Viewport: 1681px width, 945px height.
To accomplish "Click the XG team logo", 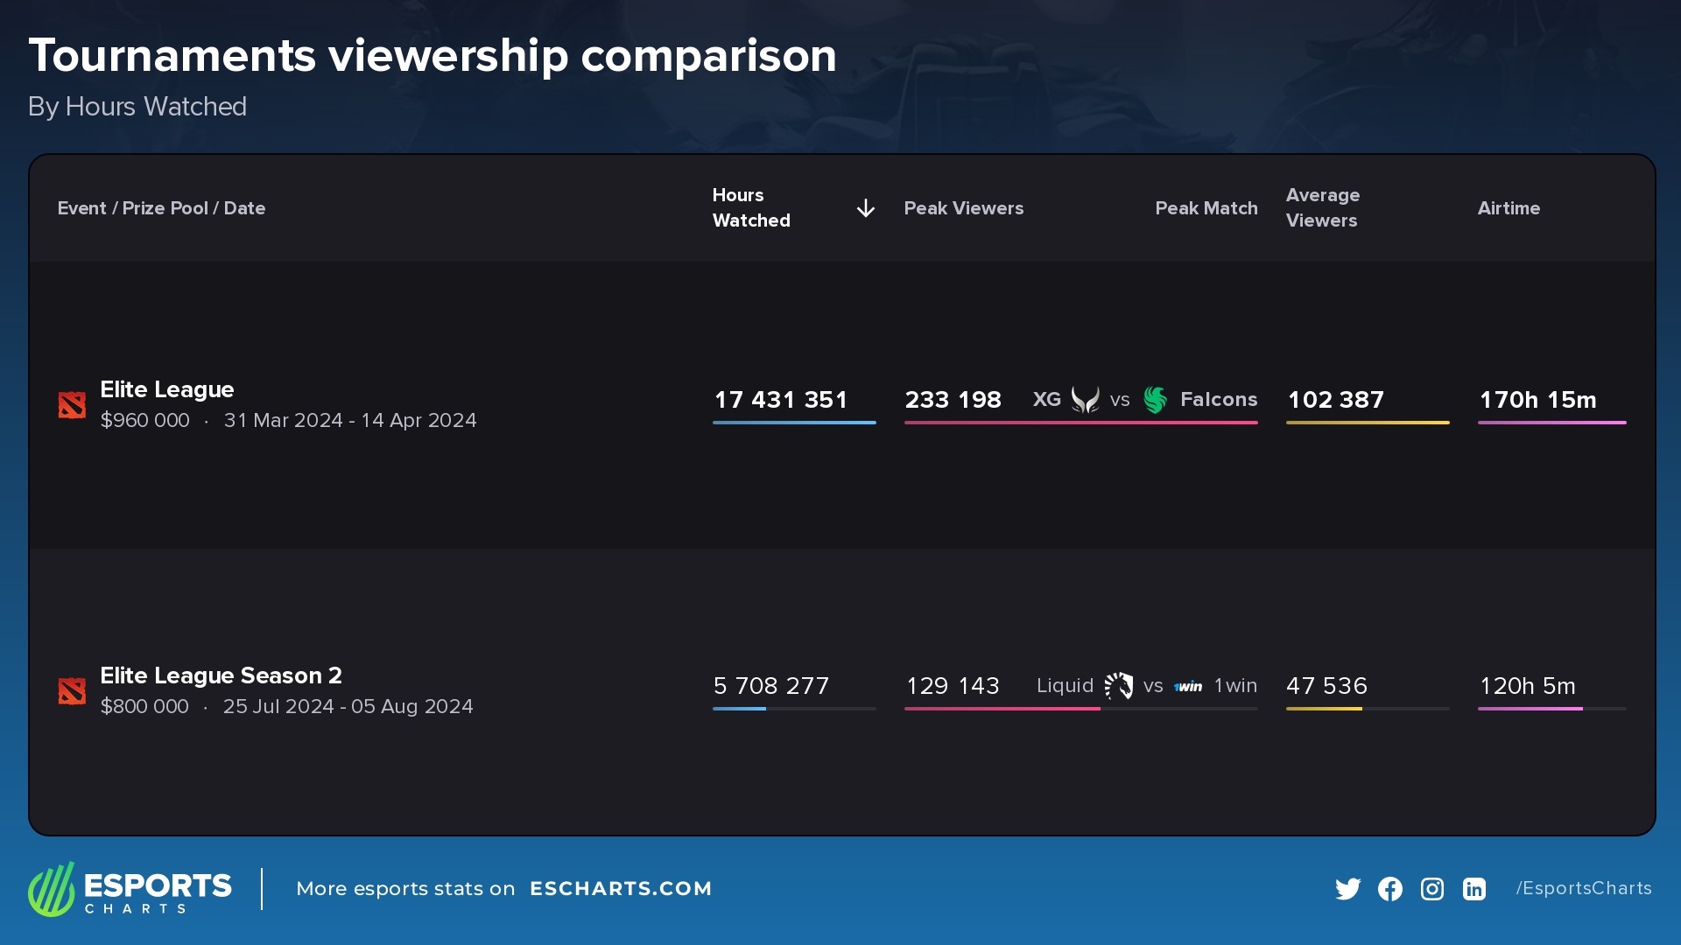I will click(x=1086, y=400).
